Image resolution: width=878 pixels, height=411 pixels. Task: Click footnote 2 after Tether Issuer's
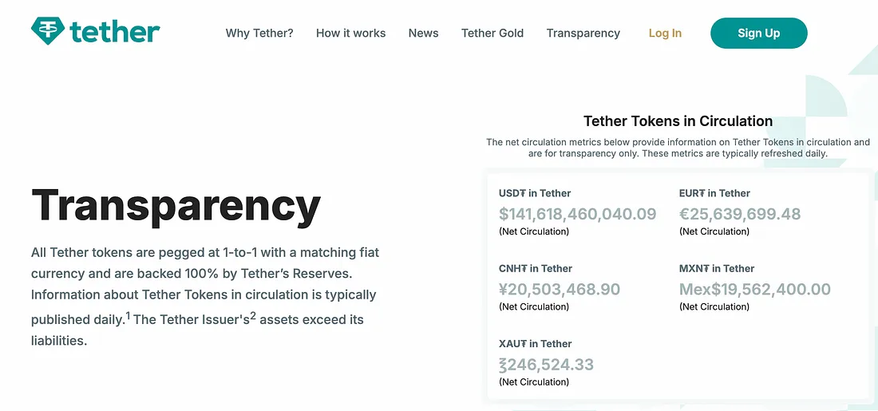(253, 315)
